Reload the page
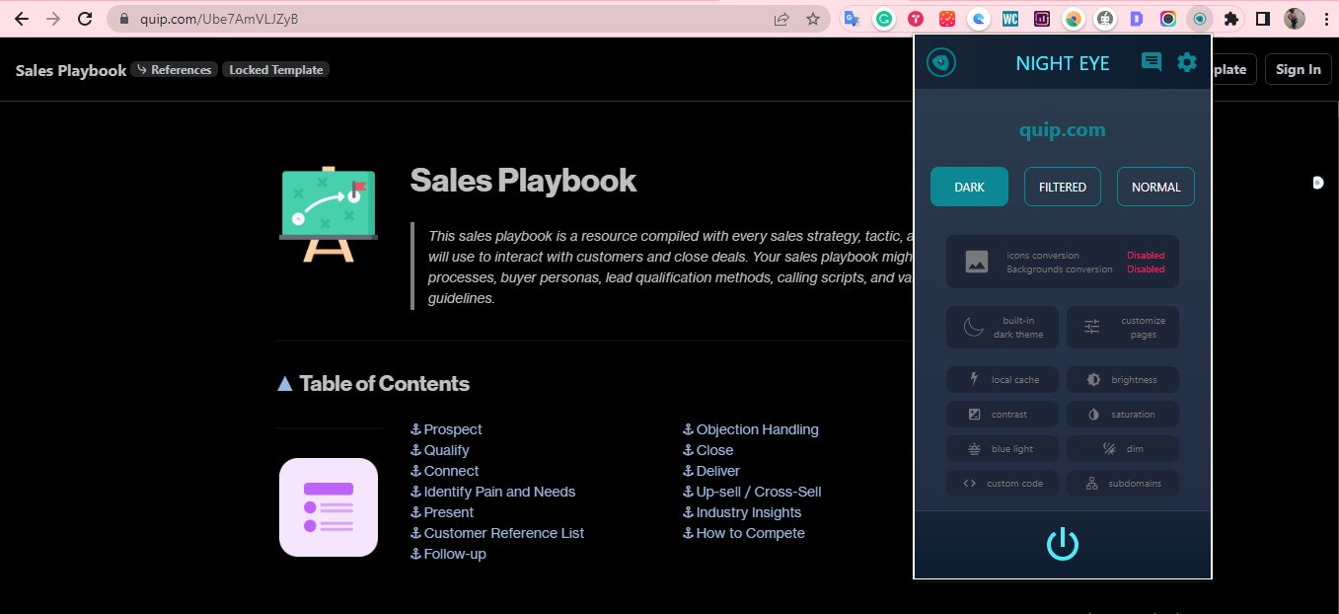 click(x=86, y=19)
